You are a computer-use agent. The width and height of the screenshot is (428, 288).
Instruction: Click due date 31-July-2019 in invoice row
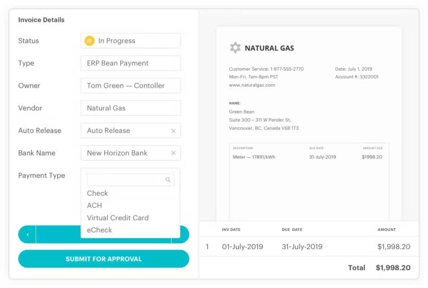point(302,247)
